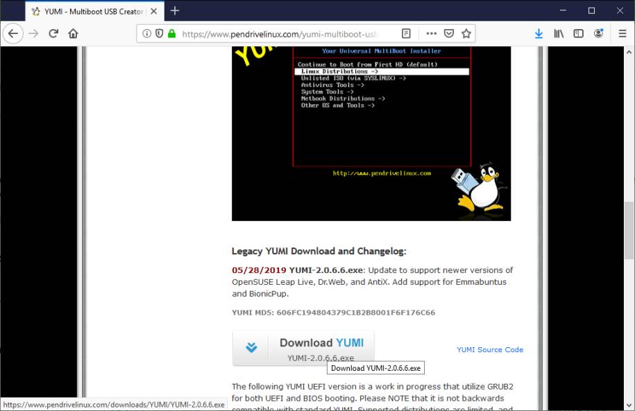Click the Download YUMI button
The height and width of the screenshot is (411, 635).
(x=303, y=348)
